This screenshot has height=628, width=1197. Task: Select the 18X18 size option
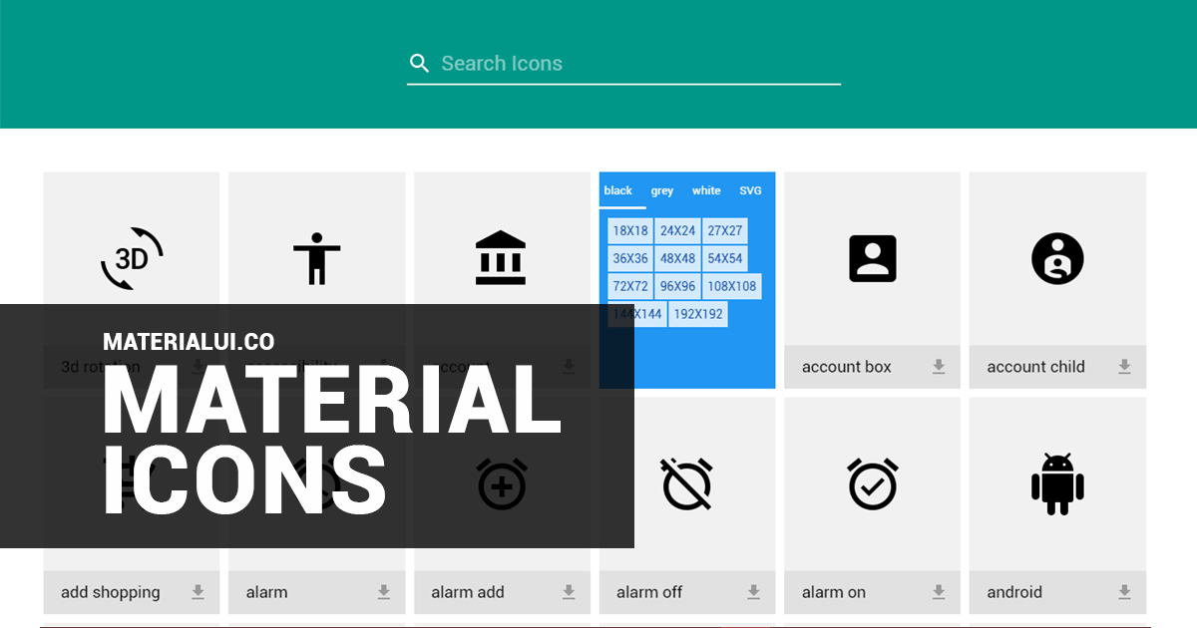point(629,230)
